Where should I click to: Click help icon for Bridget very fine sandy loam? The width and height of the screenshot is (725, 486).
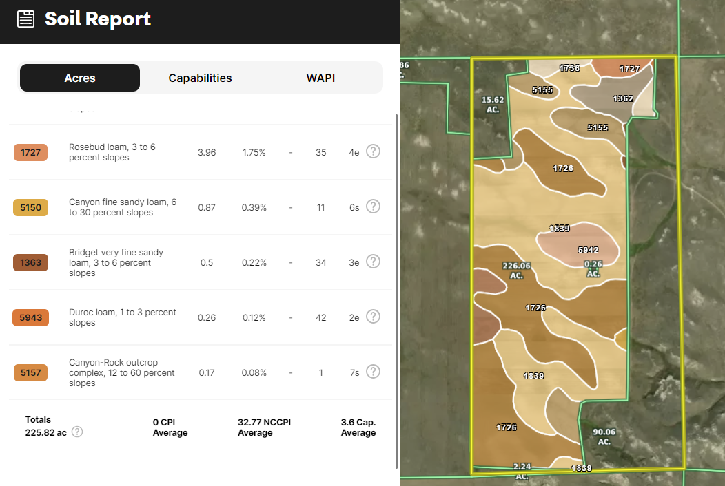pyautogui.click(x=373, y=262)
